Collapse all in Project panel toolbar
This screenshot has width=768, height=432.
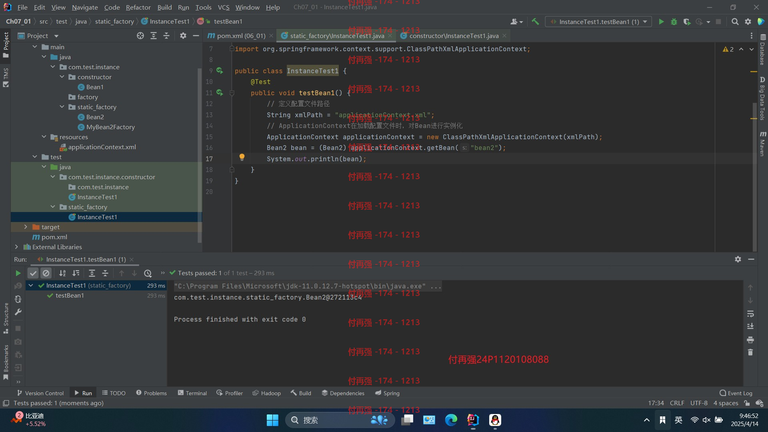(x=166, y=36)
